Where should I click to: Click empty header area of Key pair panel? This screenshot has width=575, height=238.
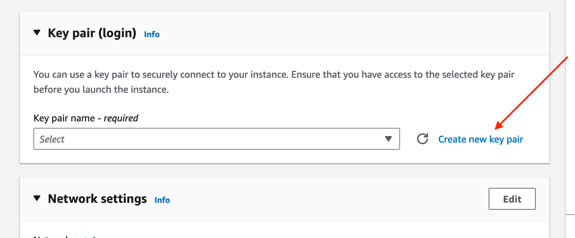point(341,33)
